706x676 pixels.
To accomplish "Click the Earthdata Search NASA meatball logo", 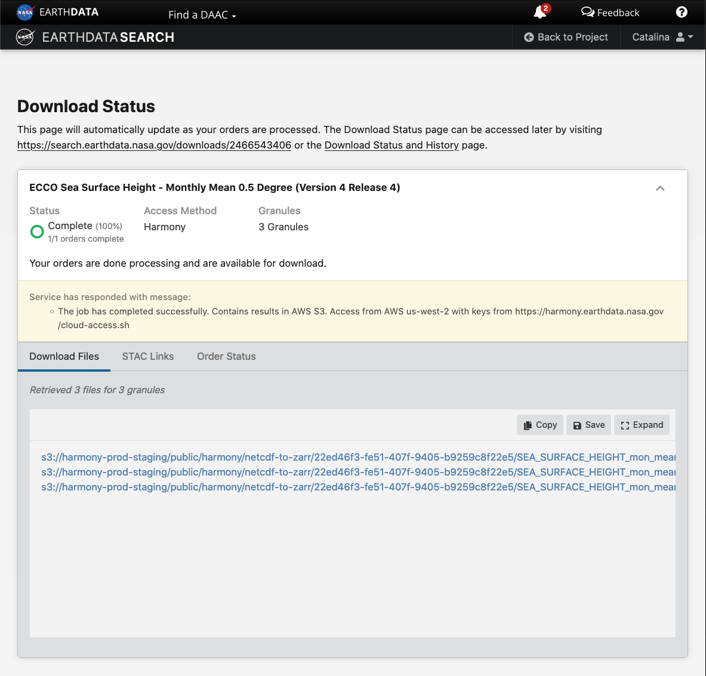I will pyautogui.click(x=25, y=37).
